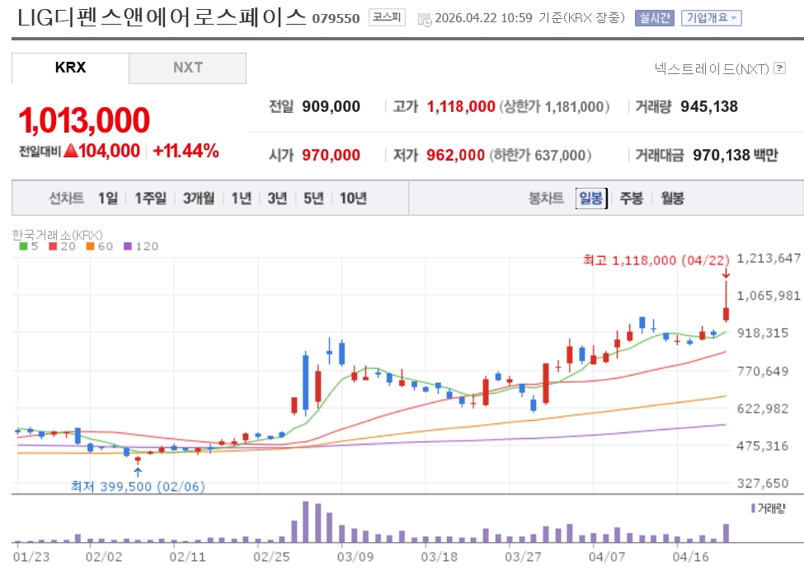Click the green 5-day moving average swatch

click(x=23, y=246)
